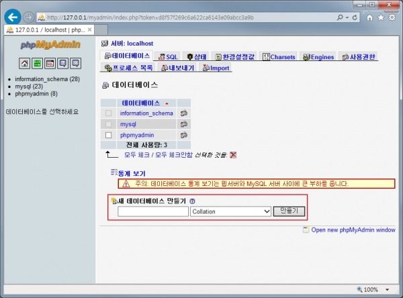Open the favorites star icon
The image size is (403, 298).
tap(381, 17)
